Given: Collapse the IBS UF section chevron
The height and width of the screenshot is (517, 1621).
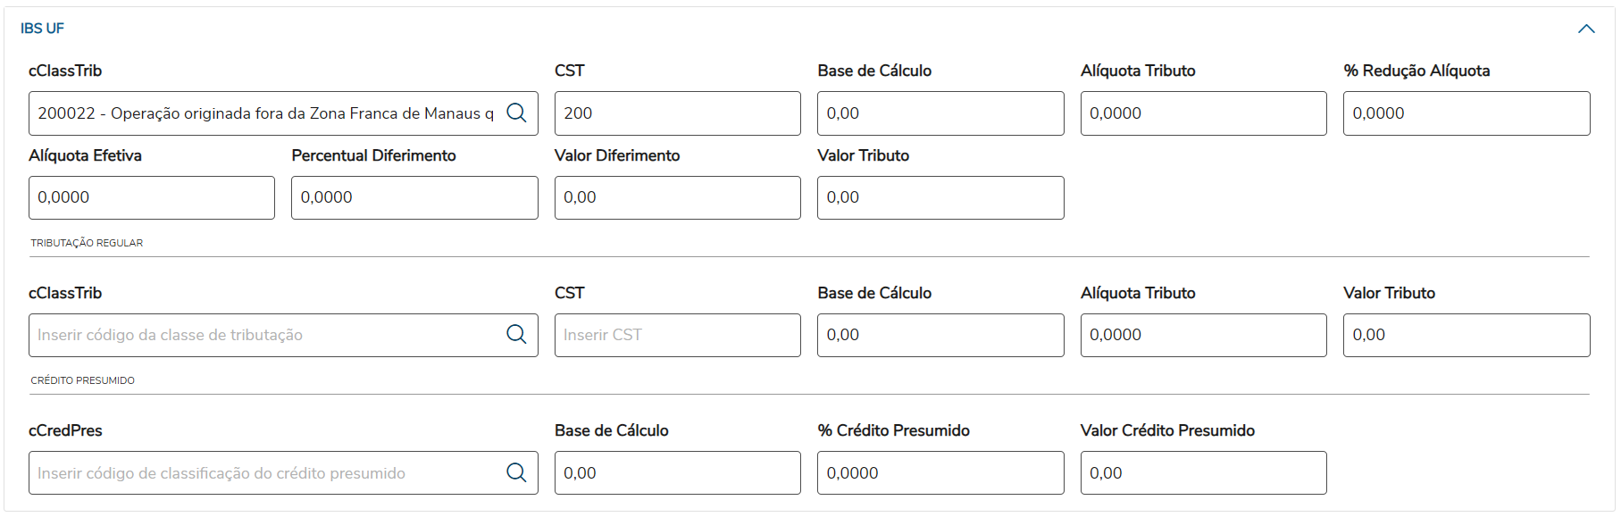Looking at the screenshot, I should click(1586, 29).
